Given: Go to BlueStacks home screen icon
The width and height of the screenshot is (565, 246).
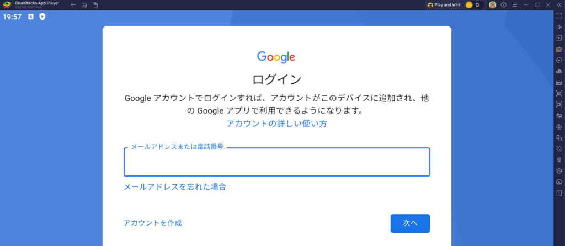Looking at the screenshot, I should pos(84,5).
